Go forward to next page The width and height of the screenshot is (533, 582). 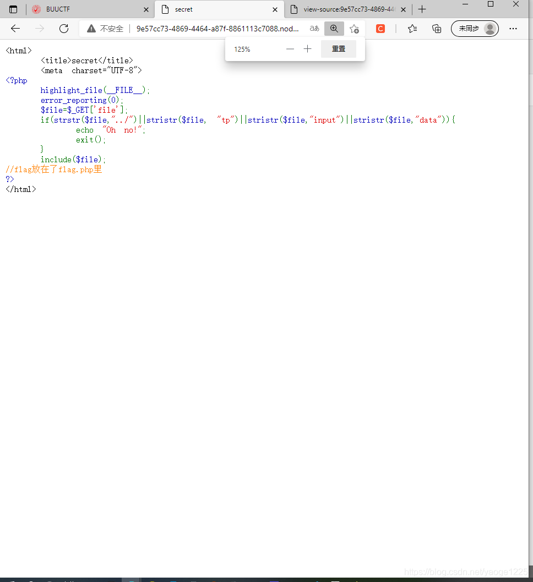coord(40,29)
